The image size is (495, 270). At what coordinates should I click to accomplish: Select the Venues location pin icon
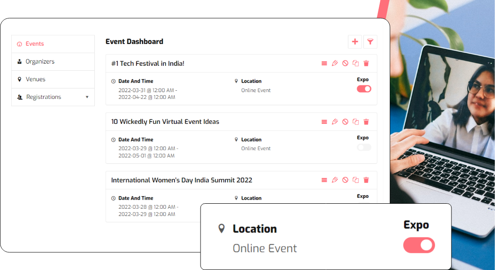(x=19, y=79)
